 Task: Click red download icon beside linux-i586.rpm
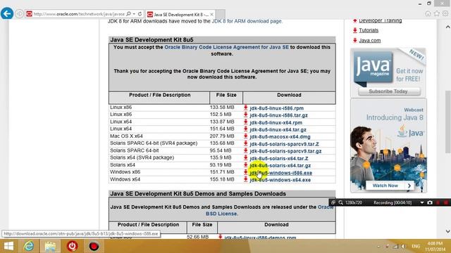tap(246, 108)
